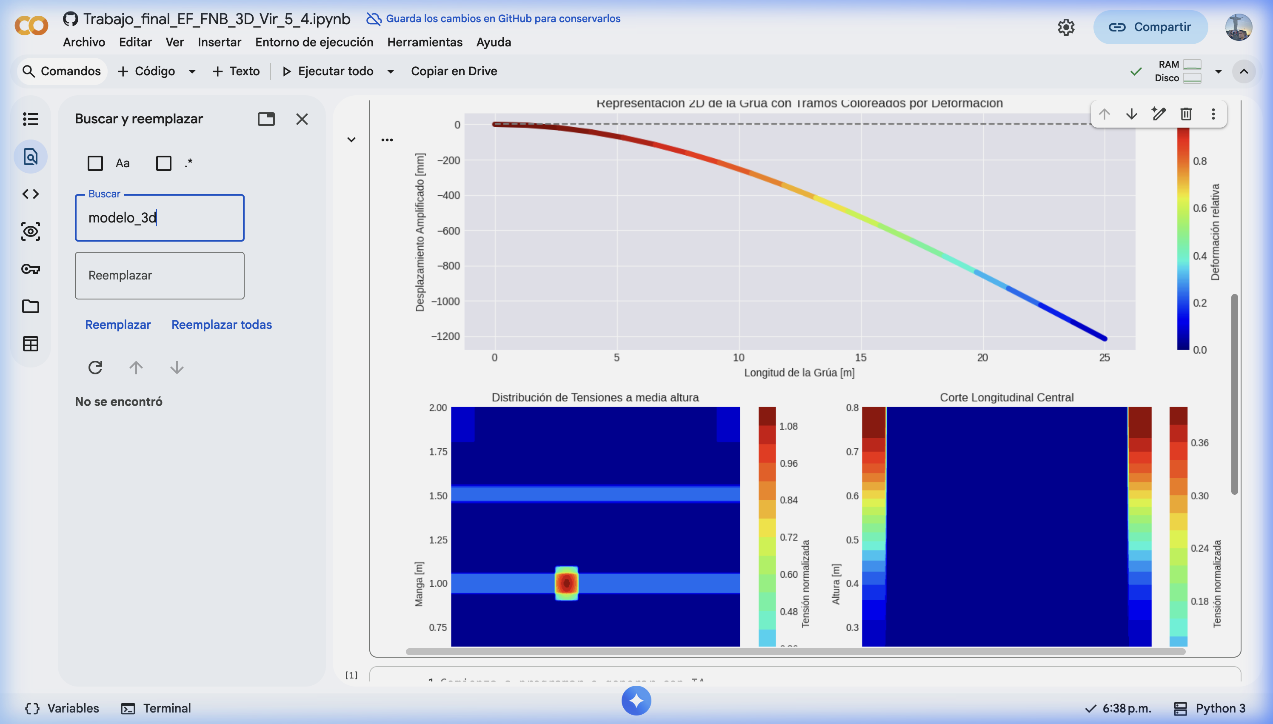Enable the match case Aa checkbox
Viewport: 1273px width, 724px height.
click(x=95, y=163)
